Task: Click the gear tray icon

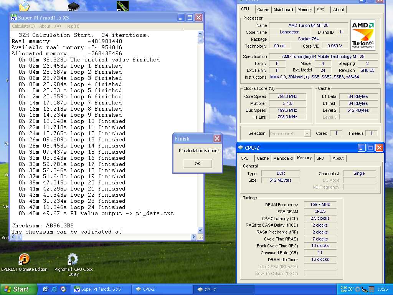Action: click(x=358, y=289)
